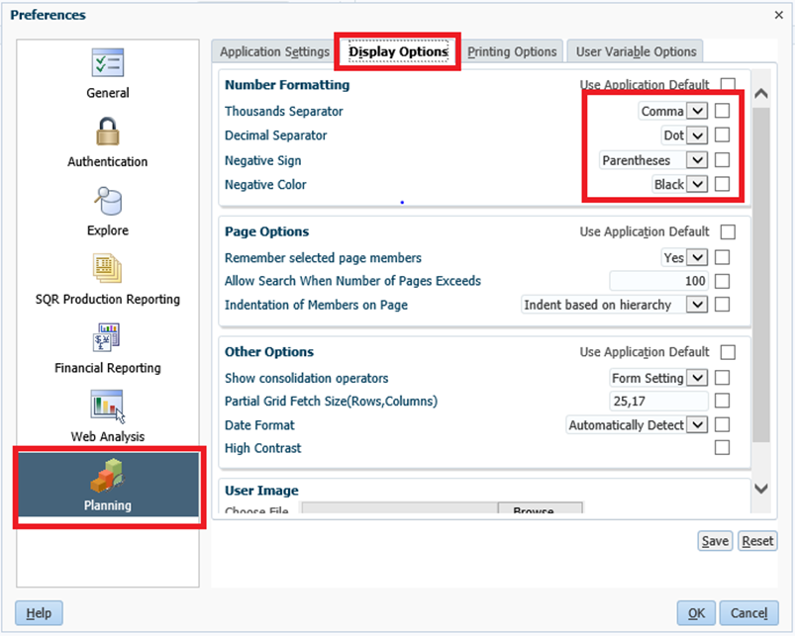Open the Thousands Separator Comma dropdown
The width and height of the screenshot is (795, 636).
tap(698, 111)
